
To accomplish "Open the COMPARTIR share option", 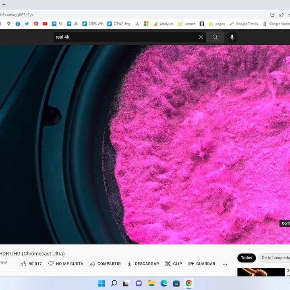I will click(105, 264).
